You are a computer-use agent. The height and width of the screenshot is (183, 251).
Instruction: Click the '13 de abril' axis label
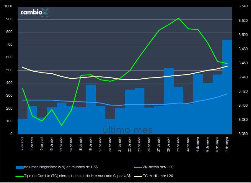tap(61, 144)
